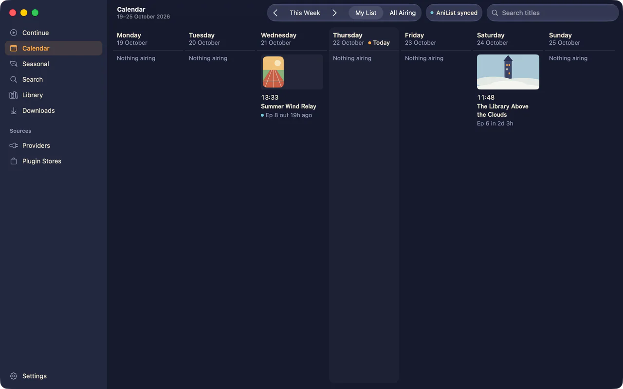Switch to the My List filter
This screenshot has width=623, height=389.
click(x=366, y=13)
